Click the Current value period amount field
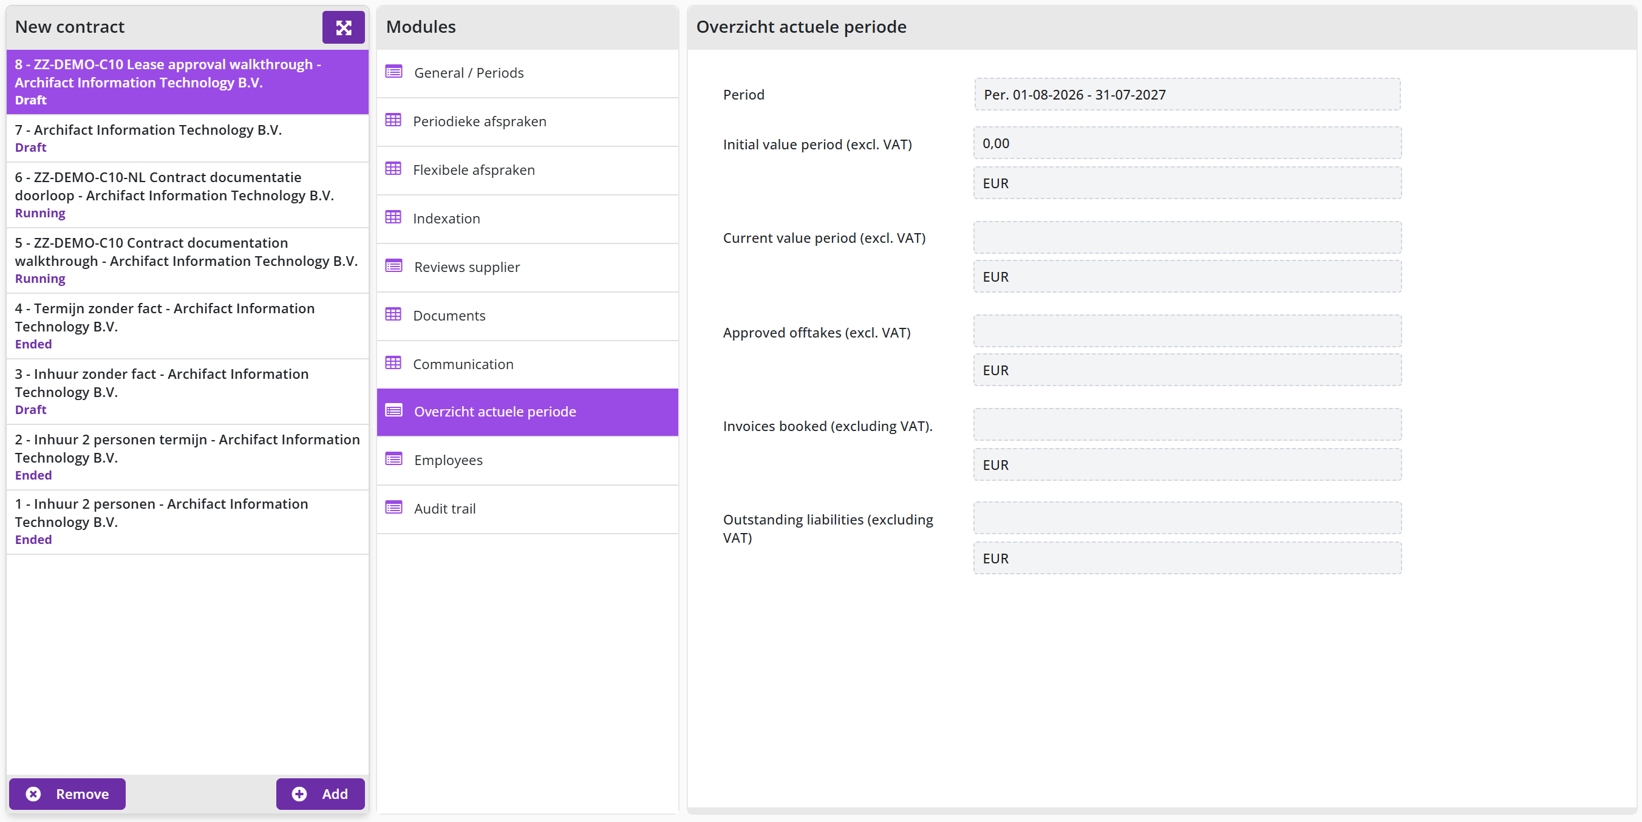The image size is (1642, 822). click(x=1187, y=238)
